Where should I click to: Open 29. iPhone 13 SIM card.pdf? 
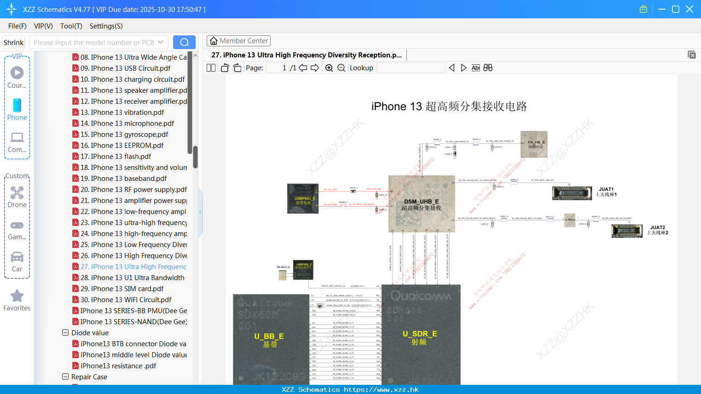[x=118, y=288]
